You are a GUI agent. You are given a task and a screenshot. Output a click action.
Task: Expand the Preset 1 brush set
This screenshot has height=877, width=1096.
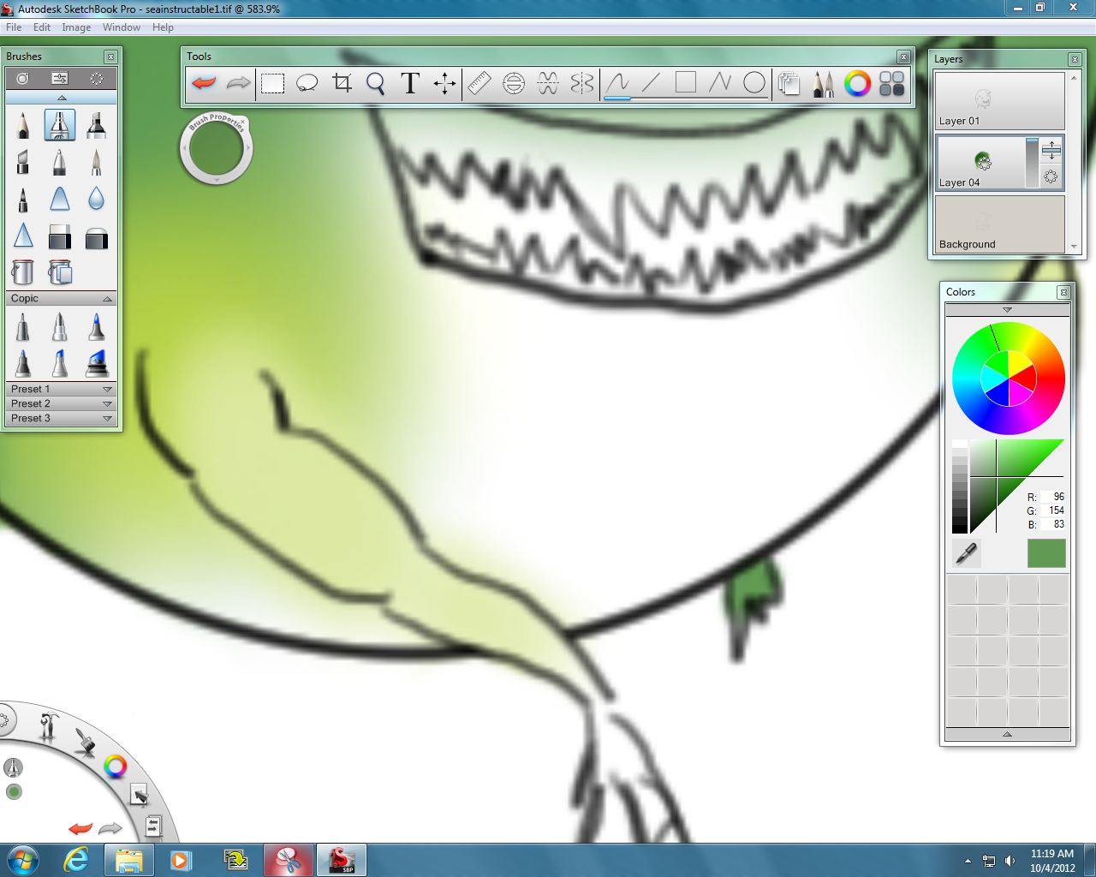pos(107,389)
